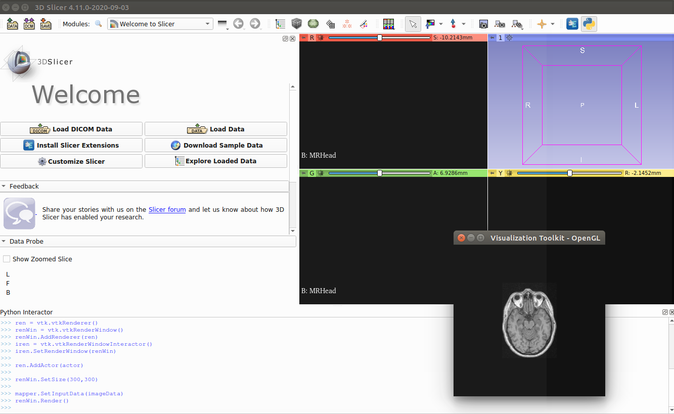This screenshot has width=674, height=414.
Task: Click the DCM DICOM import icon
Action: point(29,24)
